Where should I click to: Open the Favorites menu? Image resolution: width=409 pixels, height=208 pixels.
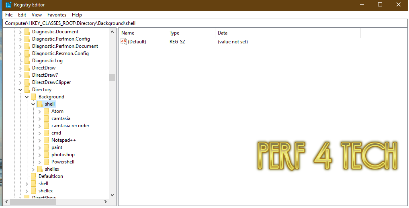point(57,15)
